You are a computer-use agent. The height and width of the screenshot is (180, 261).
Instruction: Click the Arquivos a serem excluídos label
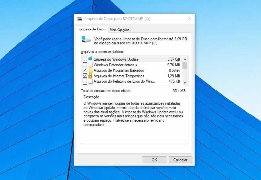pos(103,52)
